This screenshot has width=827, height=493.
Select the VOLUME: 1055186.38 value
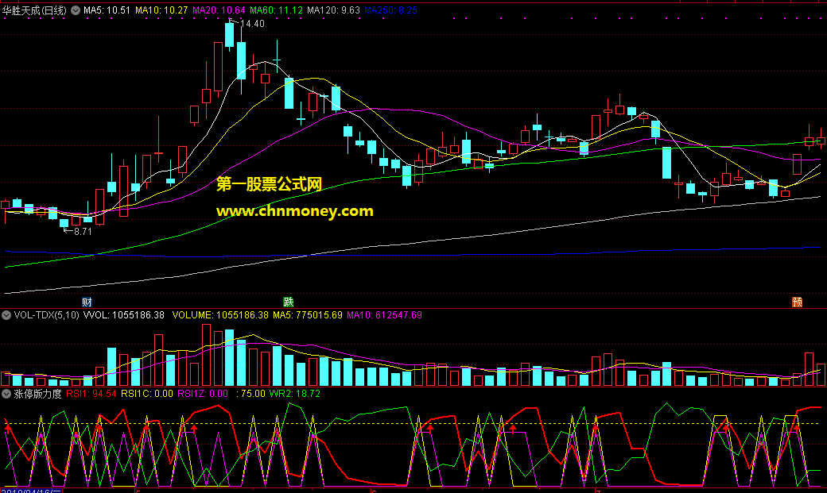220,315
